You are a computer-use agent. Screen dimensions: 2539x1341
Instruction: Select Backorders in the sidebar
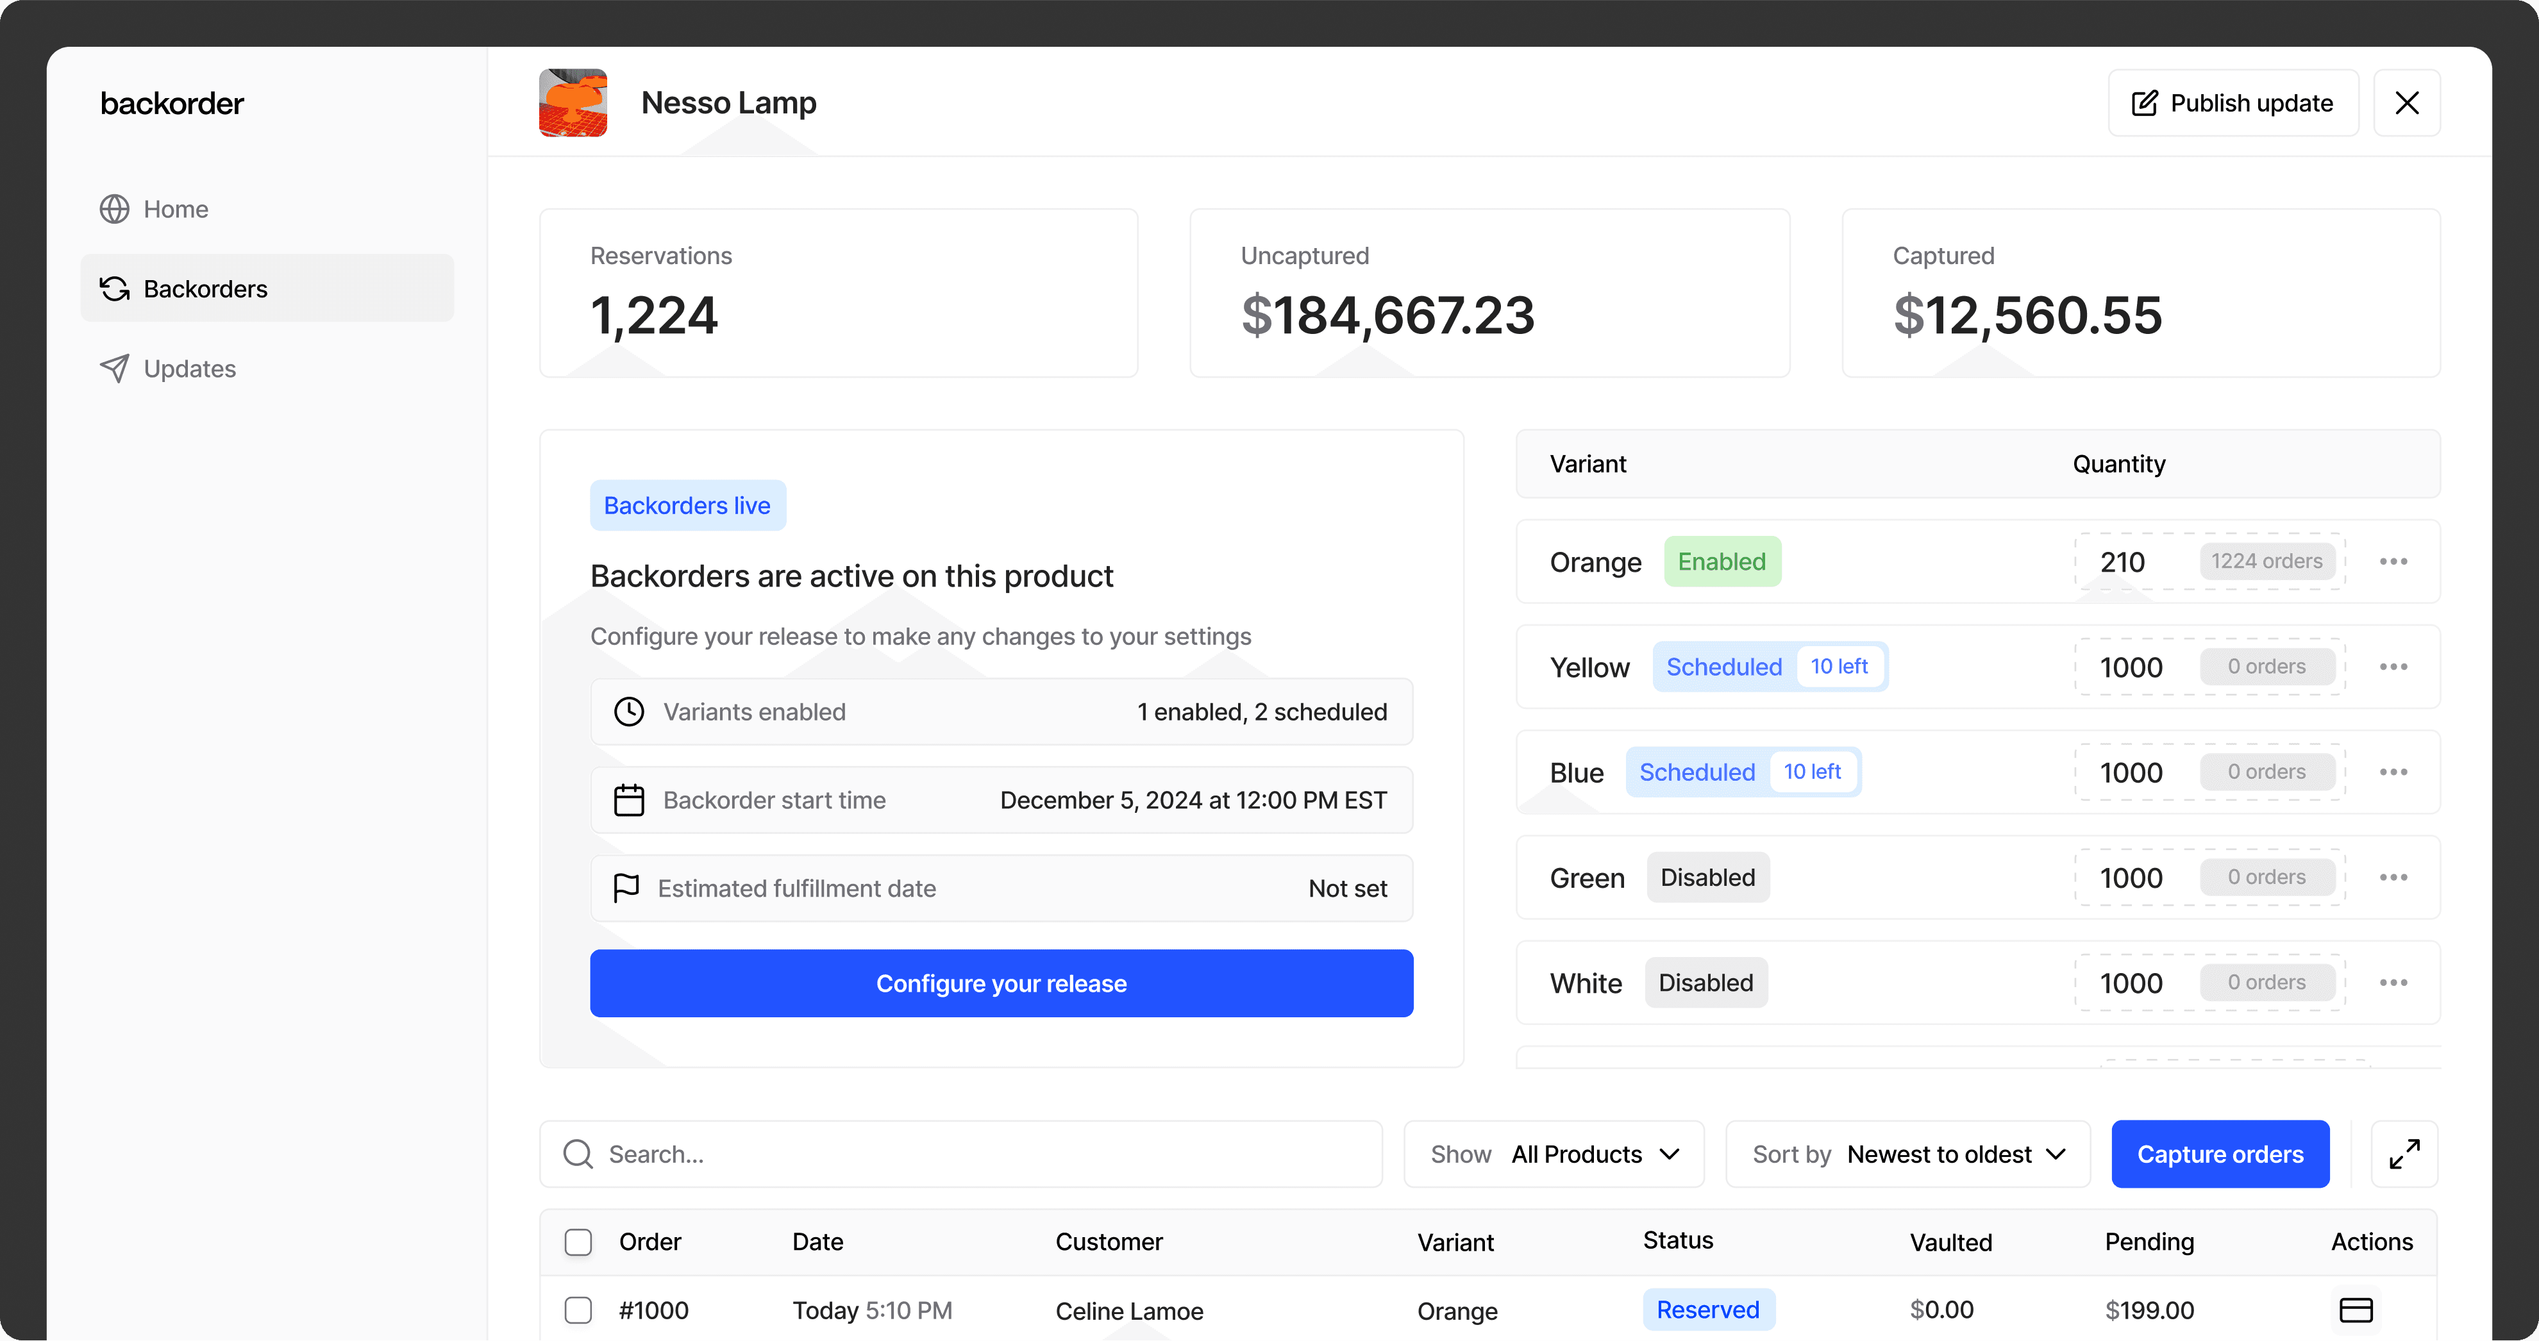click(205, 288)
